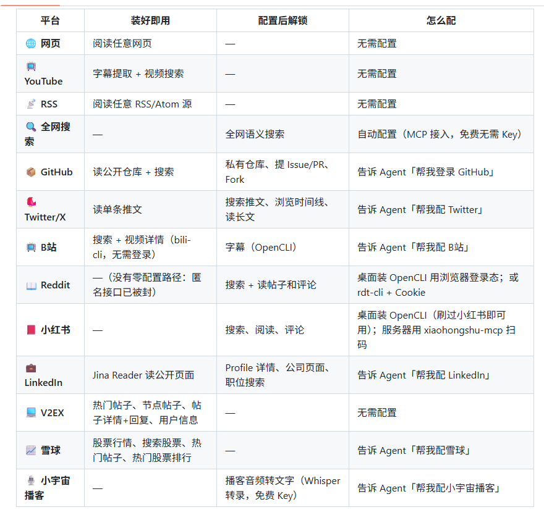This screenshot has width=544, height=515.
Task: Click 告诉 Agent「帮我登录 GitHub」text
Action: coord(425,172)
